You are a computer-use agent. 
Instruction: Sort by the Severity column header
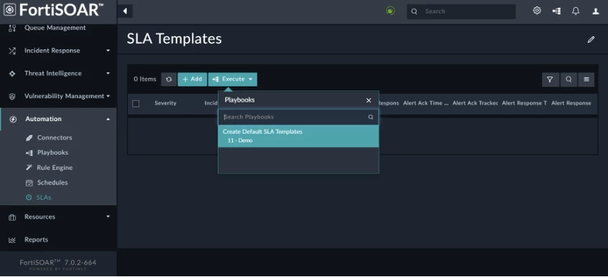click(166, 103)
